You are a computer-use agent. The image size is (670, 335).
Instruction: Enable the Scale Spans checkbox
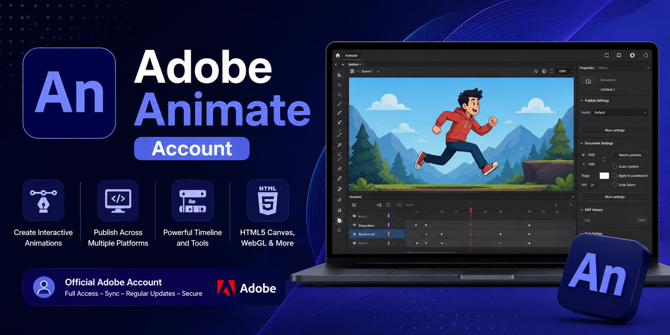coord(614,185)
